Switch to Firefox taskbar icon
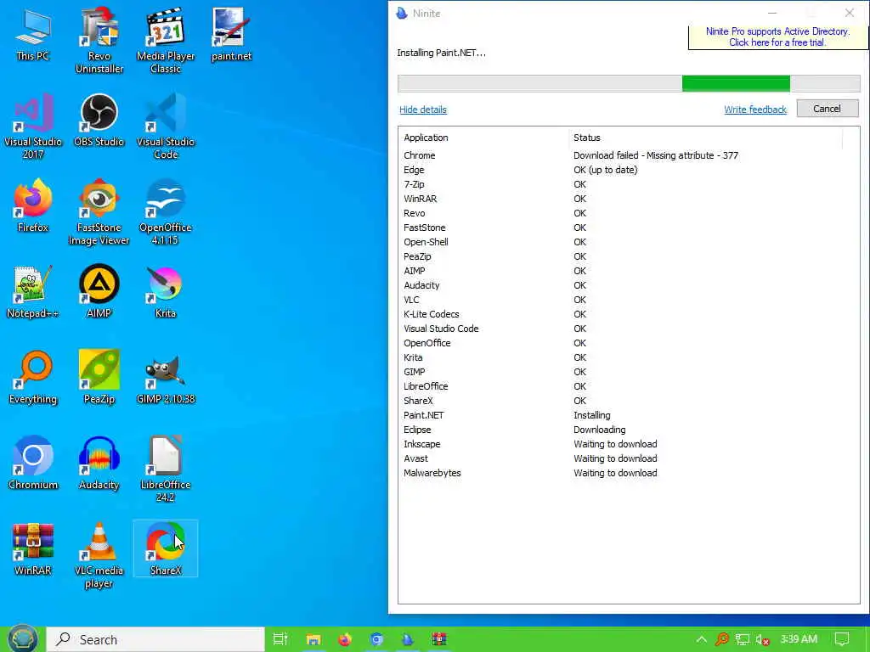 [345, 639]
